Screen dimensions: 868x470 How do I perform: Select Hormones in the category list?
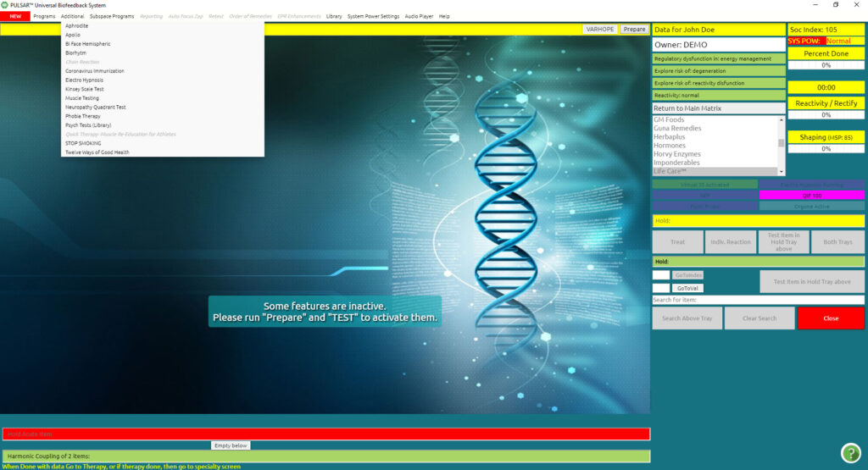[x=670, y=146]
